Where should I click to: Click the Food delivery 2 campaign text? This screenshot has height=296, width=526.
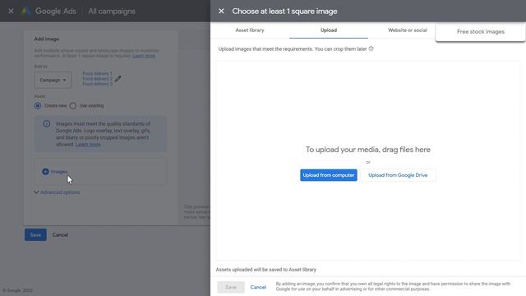97,79
